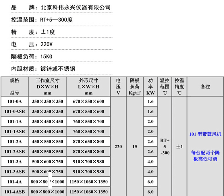Click power 1.6 in the 101-0ASB row
This screenshot has width=224, height=196.
[150, 112]
